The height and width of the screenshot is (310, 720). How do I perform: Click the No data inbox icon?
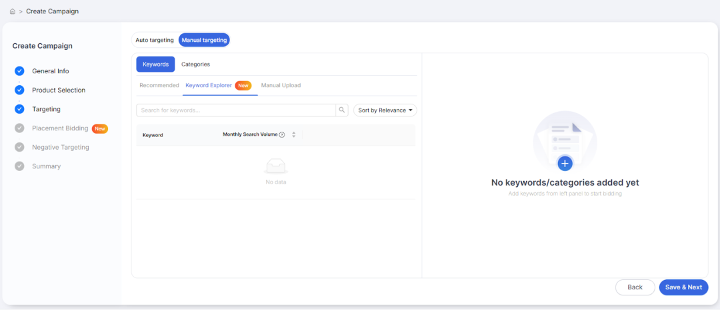(276, 166)
